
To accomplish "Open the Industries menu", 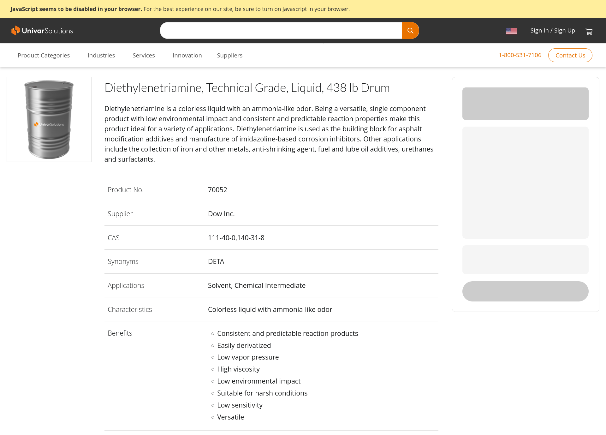I will click(101, 55).
